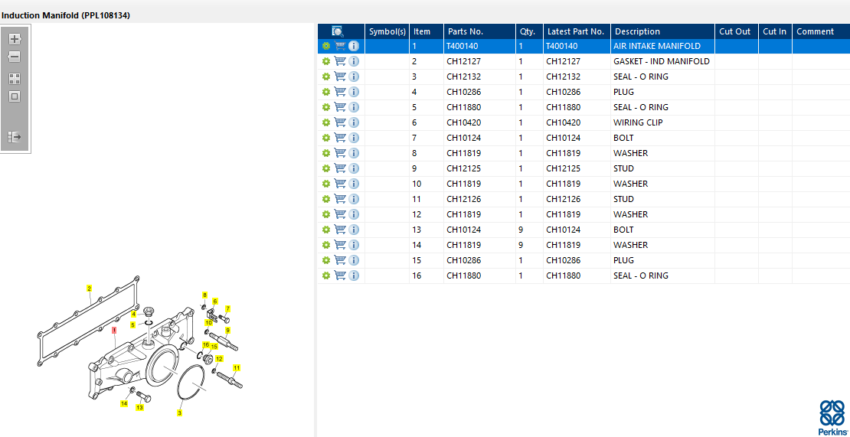850x437 pixels.
Task: Select callout 4 plug in diagram
Action: pyautogui.click(x=134, y=314)
